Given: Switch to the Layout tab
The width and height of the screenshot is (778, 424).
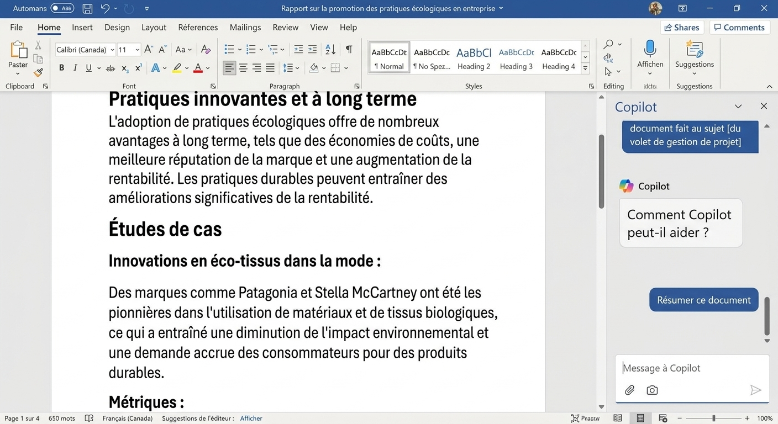Looking at the screenshot, I should (x=154, y=27).
